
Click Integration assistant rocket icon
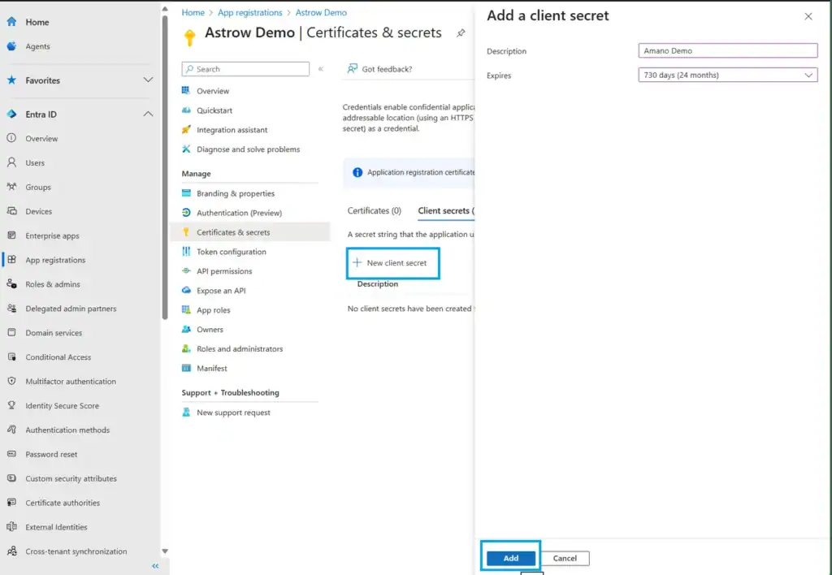[x=186, y=129]
